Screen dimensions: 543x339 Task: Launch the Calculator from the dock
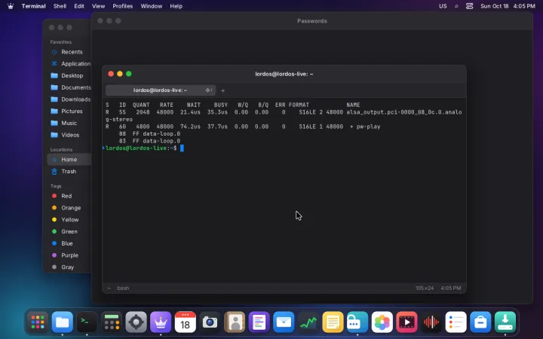(112, 322)
